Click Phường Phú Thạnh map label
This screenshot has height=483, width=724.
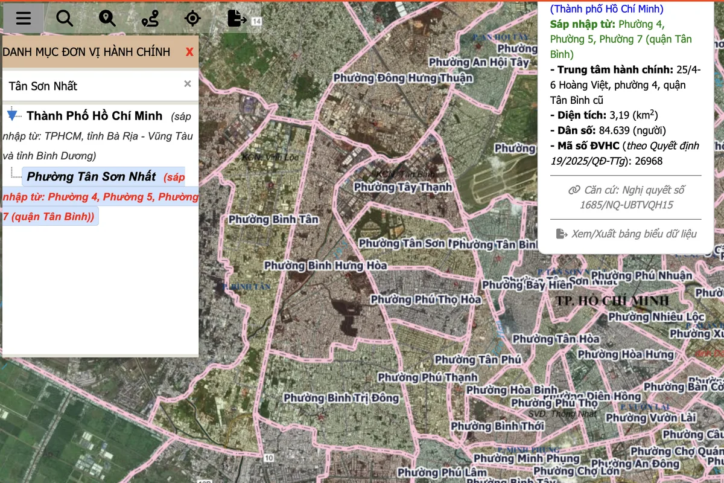tap(428, 378)
